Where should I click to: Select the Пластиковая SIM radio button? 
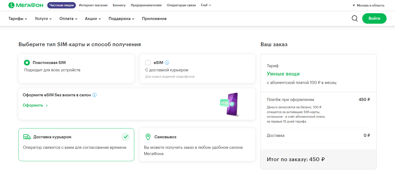pos(27,63)
